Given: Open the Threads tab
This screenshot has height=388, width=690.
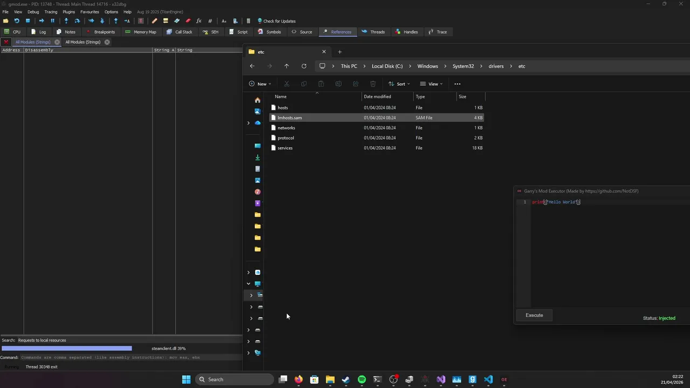Looking at the screenshot, I should click(373, 32).
